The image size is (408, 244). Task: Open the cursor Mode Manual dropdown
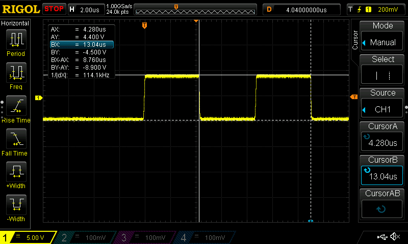[x=383, y=37]
